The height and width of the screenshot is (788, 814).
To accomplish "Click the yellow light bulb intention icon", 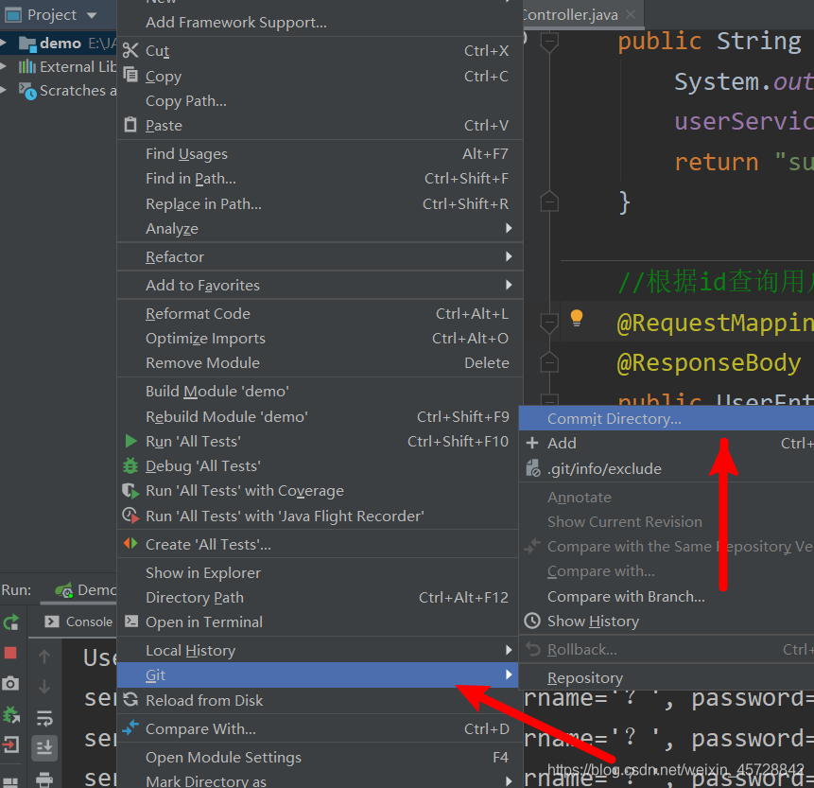I will (577, 318).
